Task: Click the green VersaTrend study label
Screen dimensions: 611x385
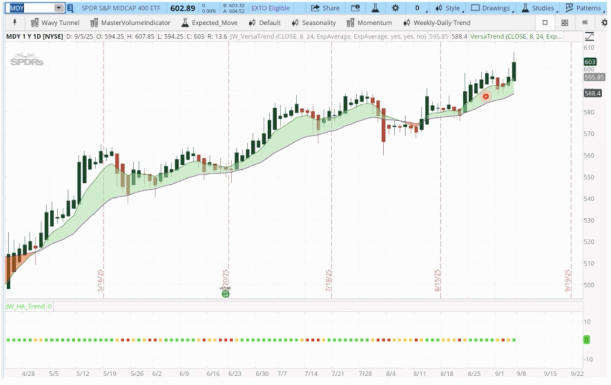Action: 516,36
